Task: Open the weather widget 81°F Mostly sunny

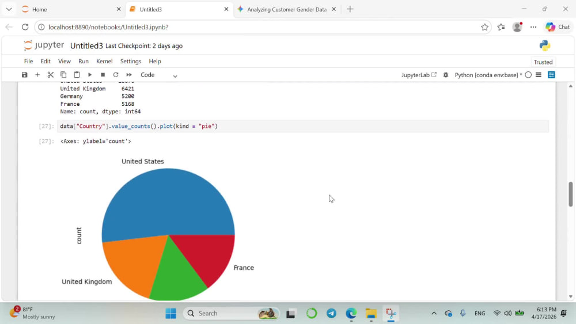Action: point(32,313)
